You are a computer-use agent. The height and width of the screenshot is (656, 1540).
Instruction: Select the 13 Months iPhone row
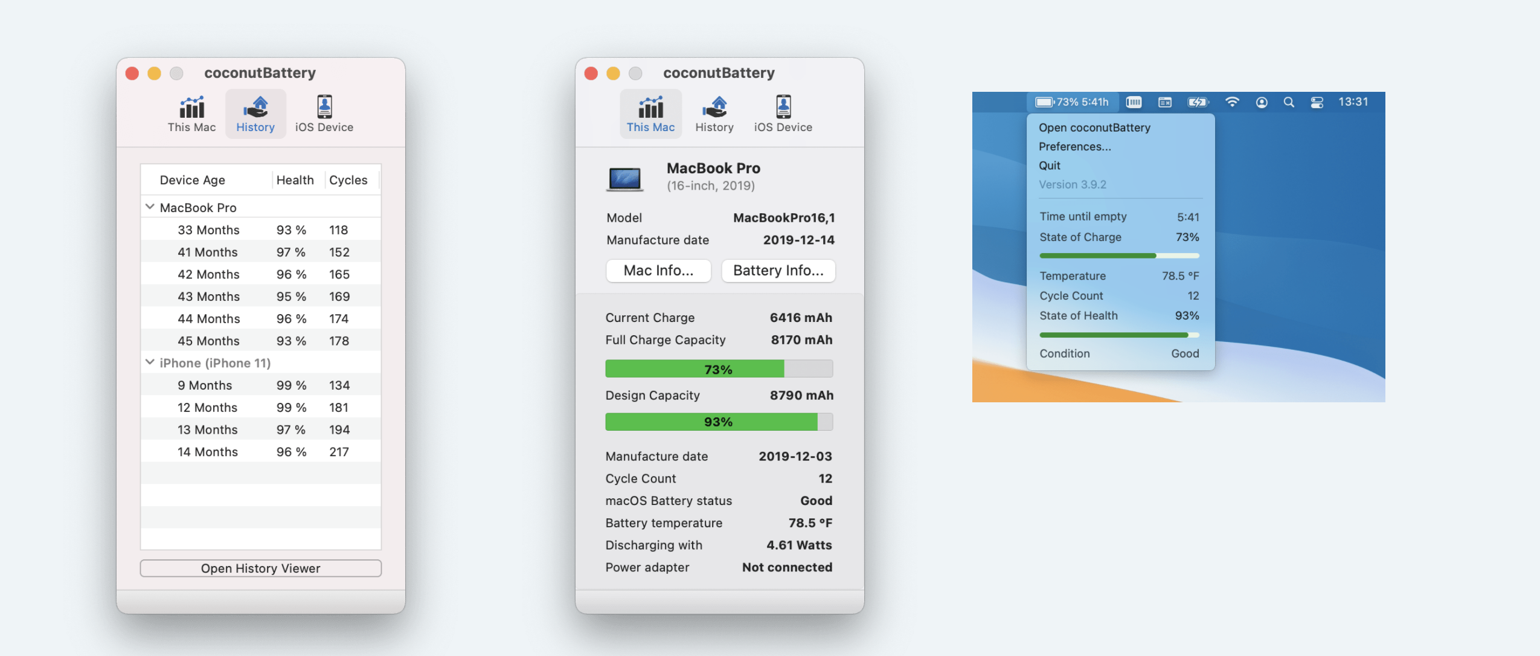point(261,429)
